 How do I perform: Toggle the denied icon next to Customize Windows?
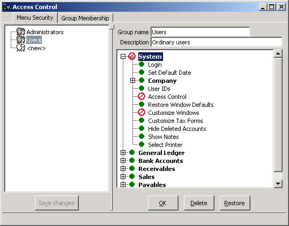tap(142, 113)
